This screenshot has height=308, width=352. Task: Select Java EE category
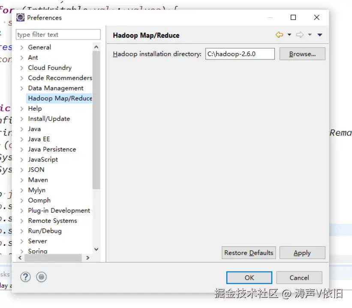pos(39,139)
